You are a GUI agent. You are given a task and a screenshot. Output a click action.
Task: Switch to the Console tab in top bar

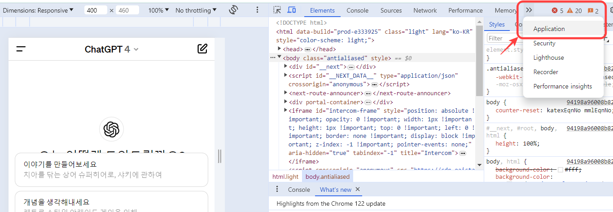pyautogui.click(x=358, y=10)
